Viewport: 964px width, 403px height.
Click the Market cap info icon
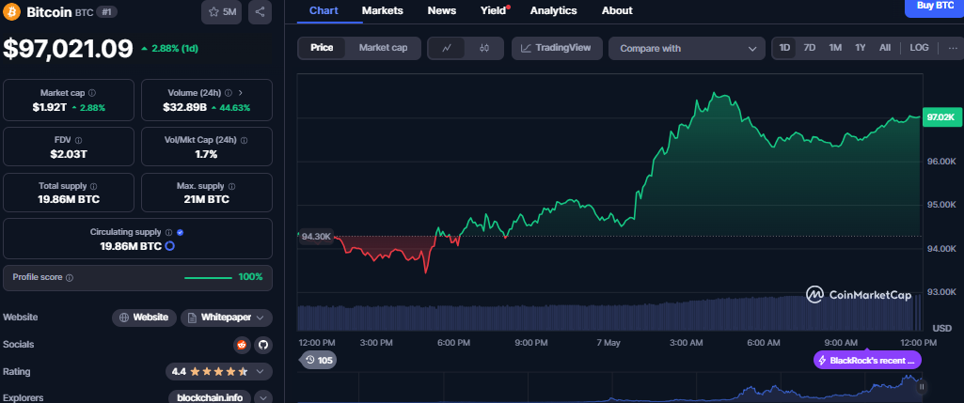tap(91, 93)
